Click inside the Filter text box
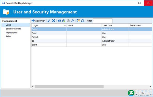 [x=103, y=21]
